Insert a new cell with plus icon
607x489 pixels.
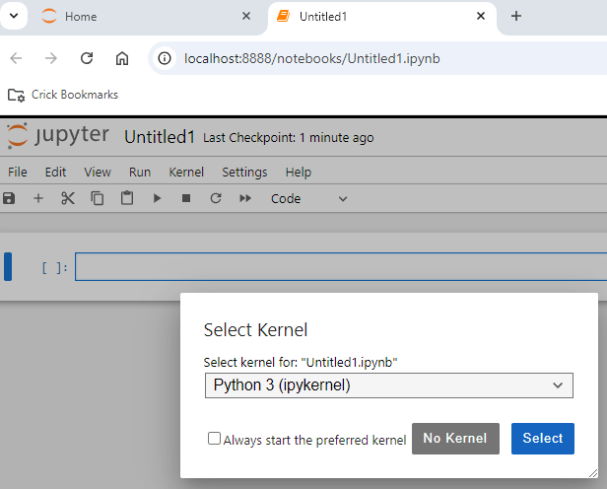tap(38, 198)
